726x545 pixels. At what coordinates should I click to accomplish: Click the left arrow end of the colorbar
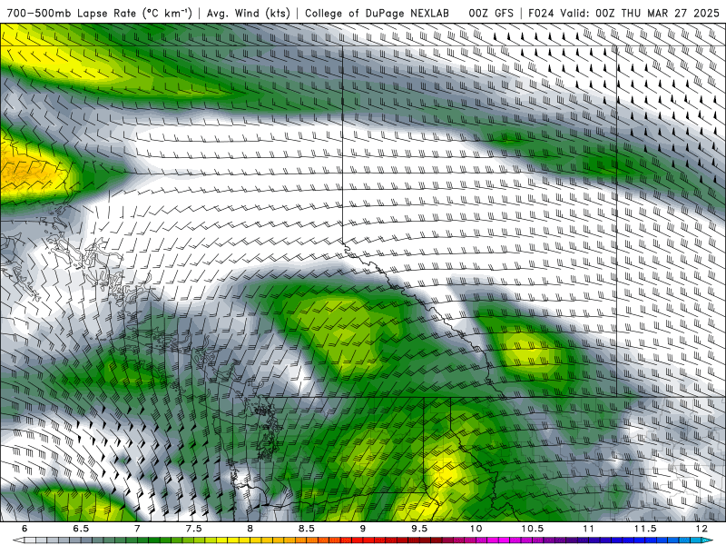pos(17,540)
